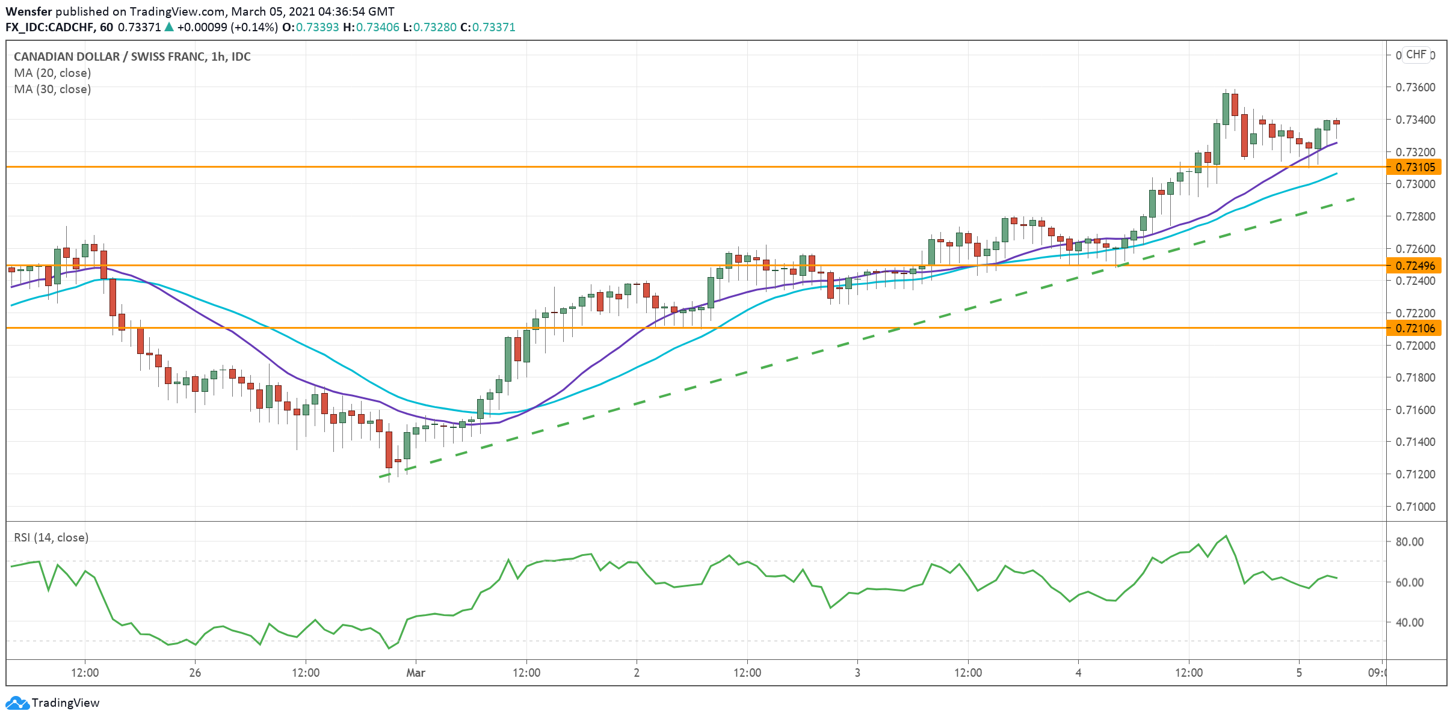Viewport: 1453px width, 720px height.
Task: Click the green up-triangle price change icon
Action: click(x=169, y=27)
